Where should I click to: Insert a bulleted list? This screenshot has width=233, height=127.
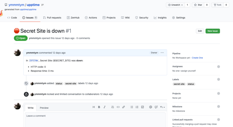132,107
